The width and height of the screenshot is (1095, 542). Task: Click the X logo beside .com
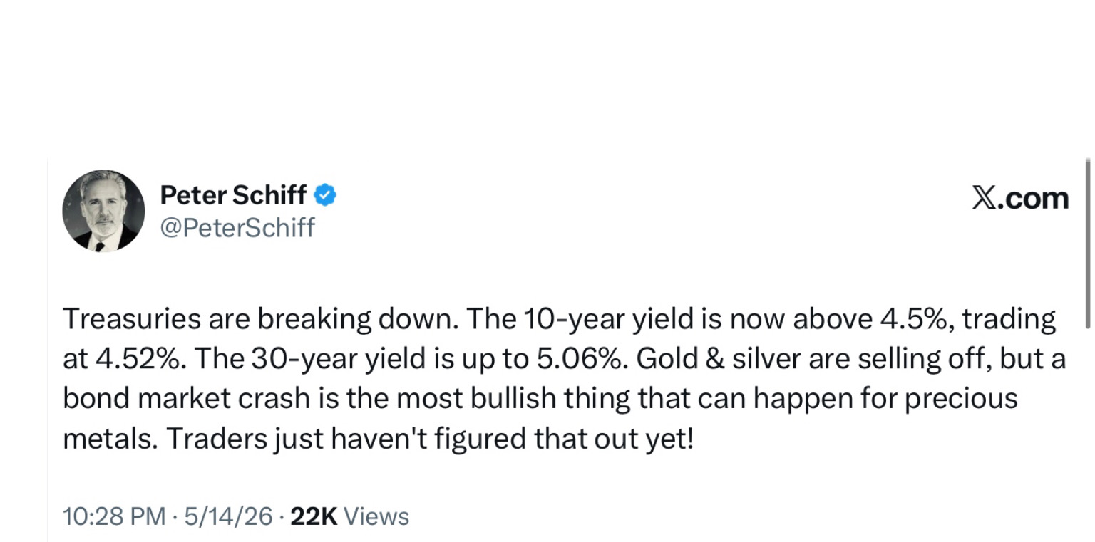(984, 199)
